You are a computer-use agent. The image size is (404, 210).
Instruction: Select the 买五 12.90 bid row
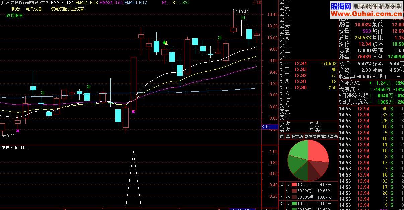tap(309, 87)
